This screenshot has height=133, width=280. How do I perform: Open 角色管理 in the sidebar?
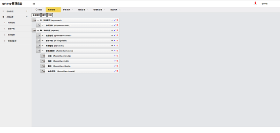[16, 35]
